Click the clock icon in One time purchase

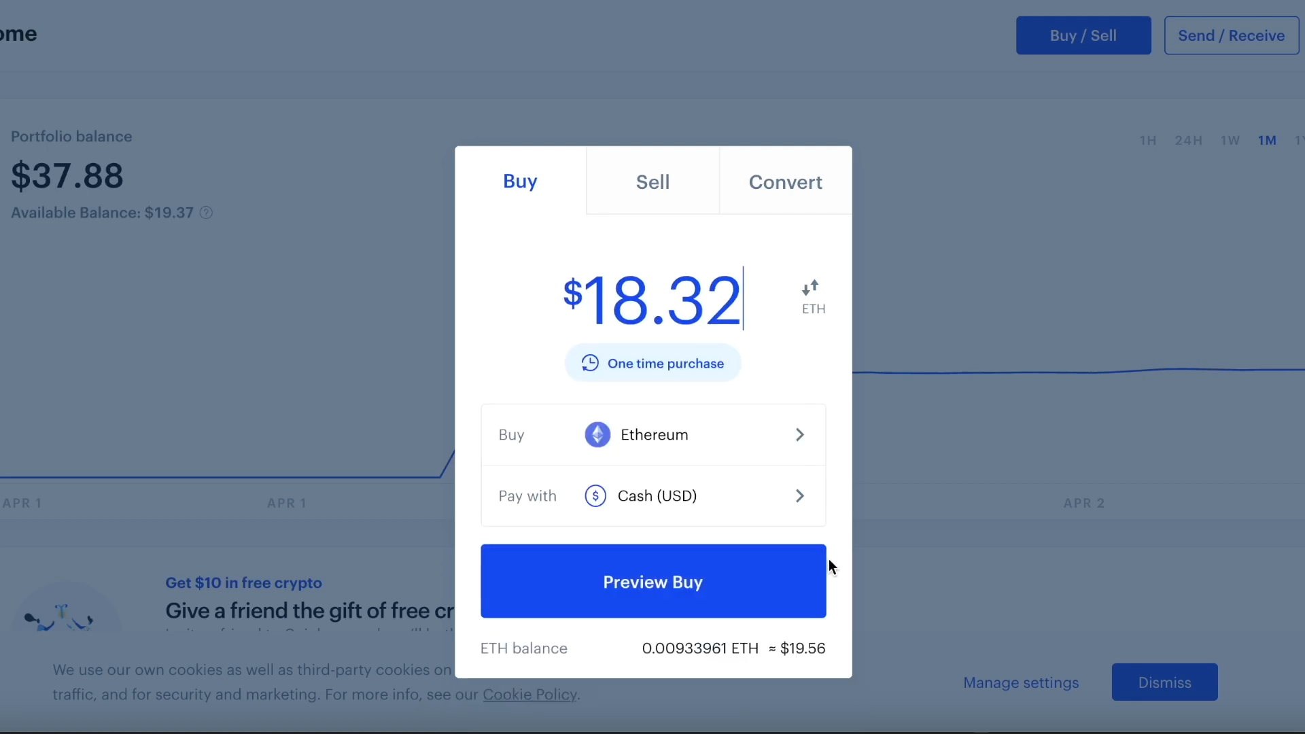tap(590, 364)
